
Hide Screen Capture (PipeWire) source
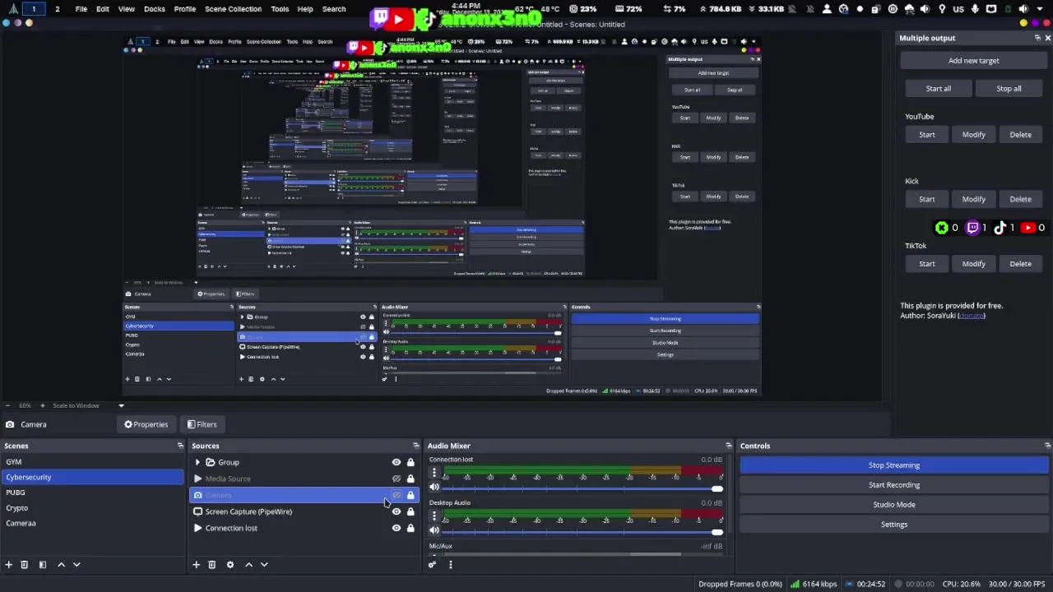[x=397, y=511]
